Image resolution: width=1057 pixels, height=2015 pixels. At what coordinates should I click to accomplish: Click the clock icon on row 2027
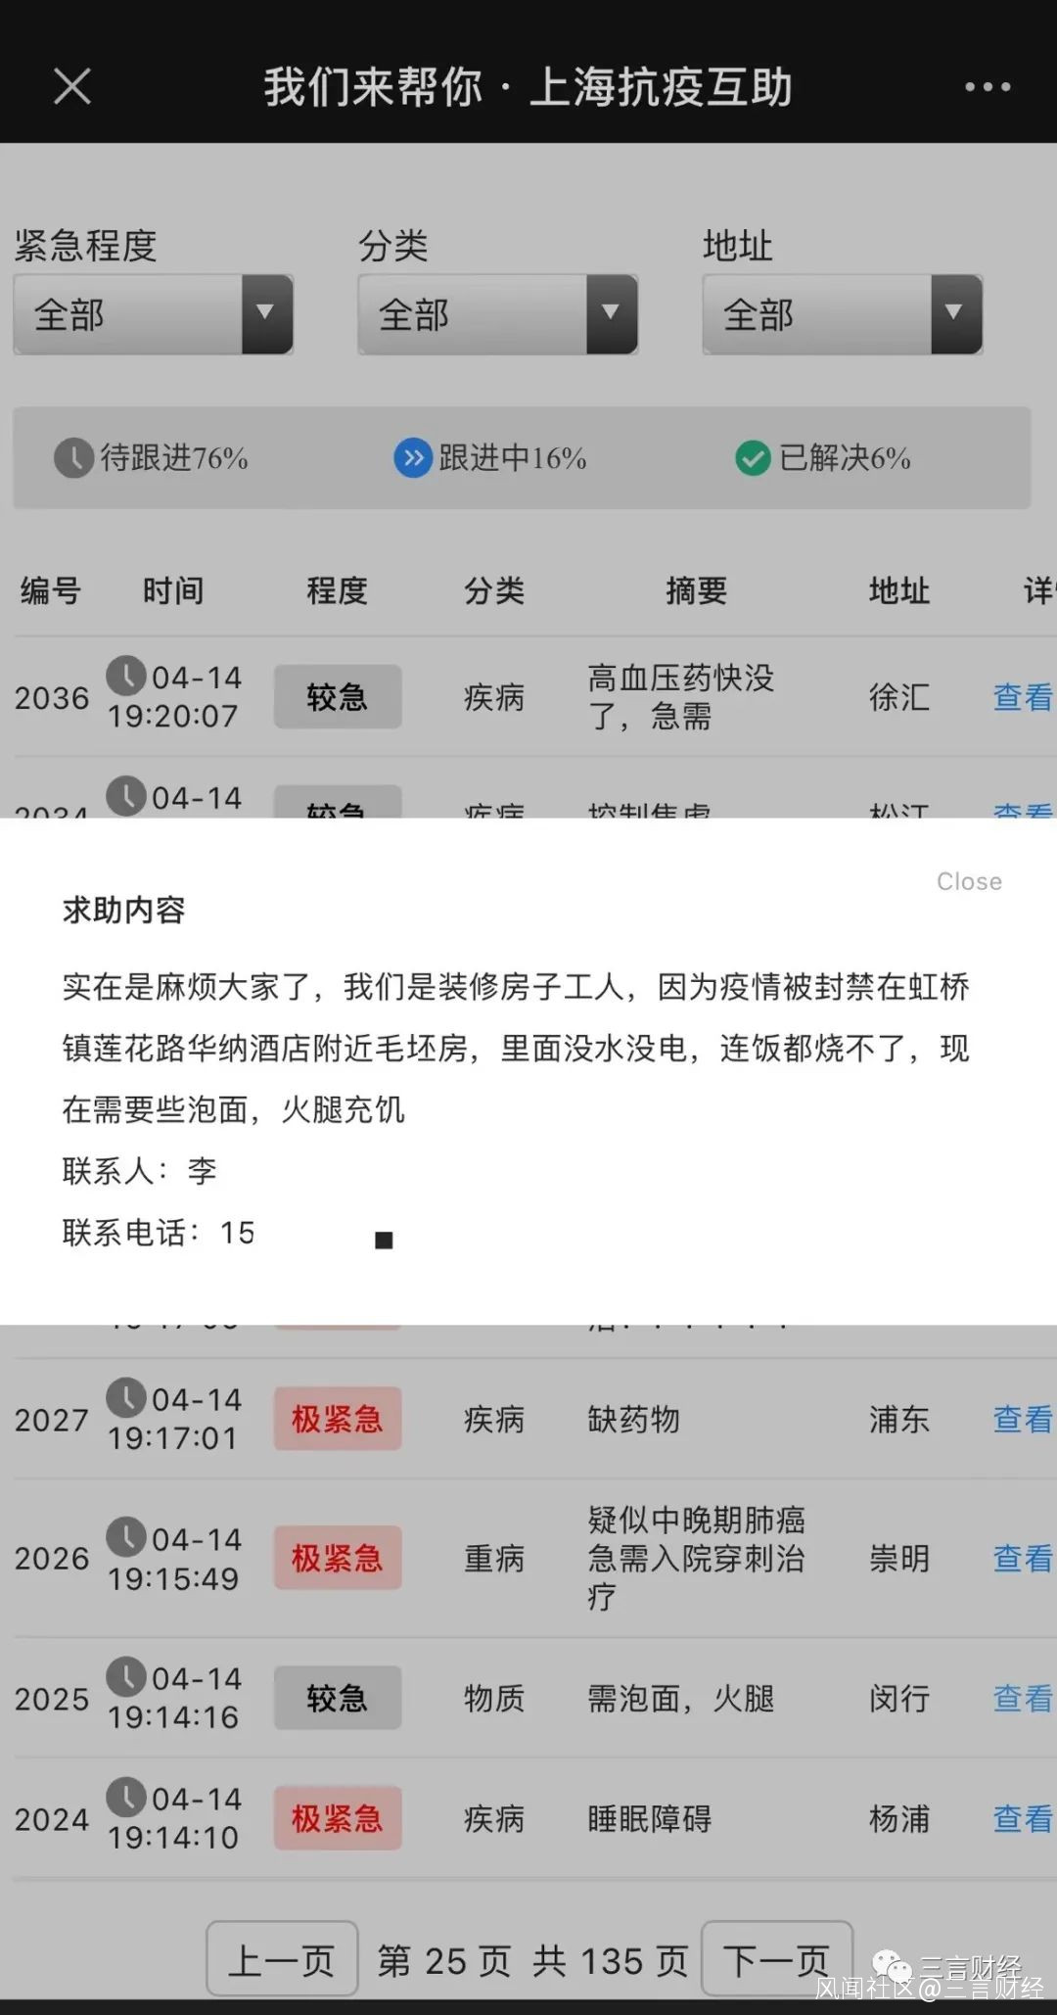click(126, 1397)
